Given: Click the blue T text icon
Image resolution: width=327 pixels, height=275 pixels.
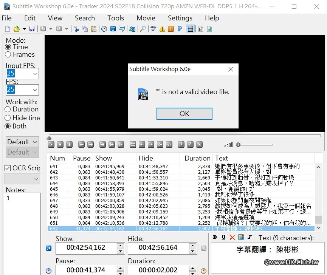Looking at the screenshot, I should coord(113,29).
